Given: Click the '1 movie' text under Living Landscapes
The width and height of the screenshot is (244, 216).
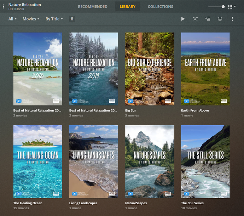Looking at the screenshot, I should click(x=75, y=208).
